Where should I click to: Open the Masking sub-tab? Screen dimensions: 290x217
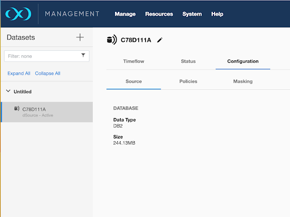pos(243,81)
